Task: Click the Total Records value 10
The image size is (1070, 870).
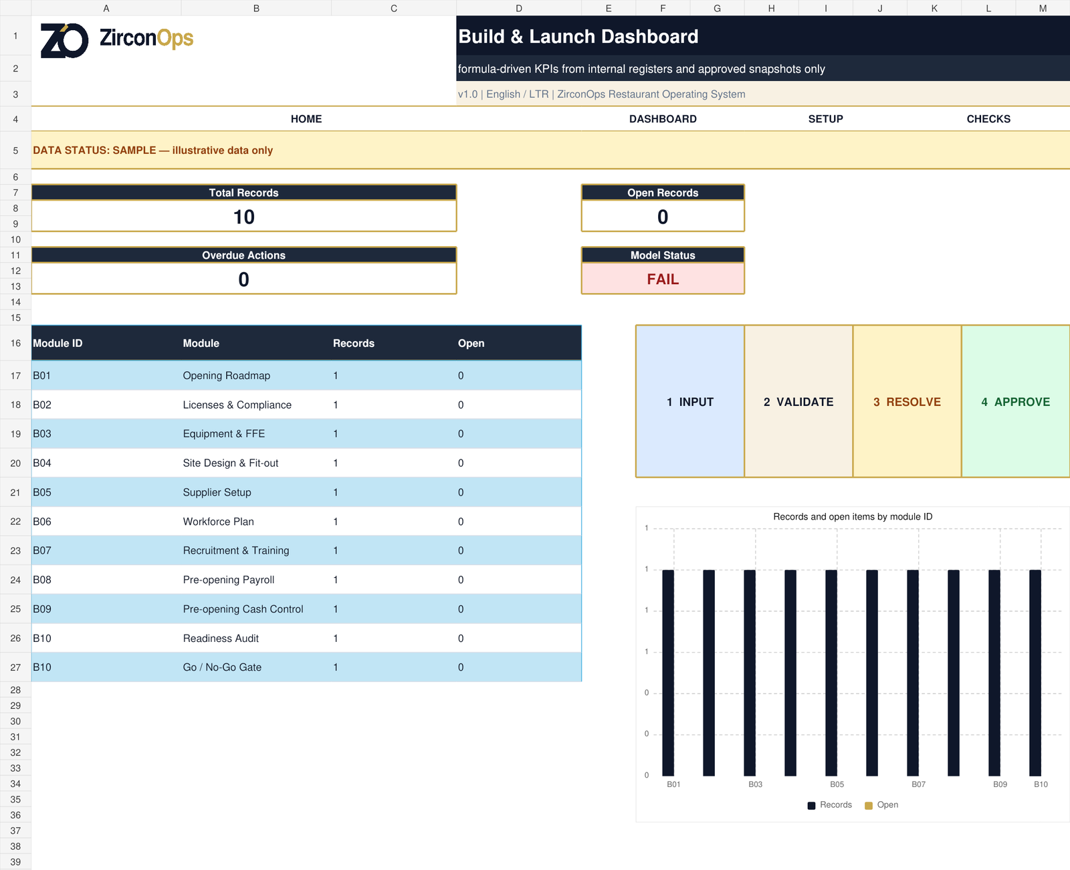Action: click(244, 217)
